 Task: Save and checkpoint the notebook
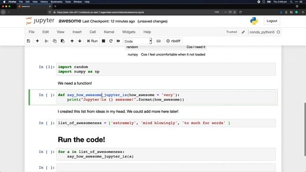click(29, 41)
